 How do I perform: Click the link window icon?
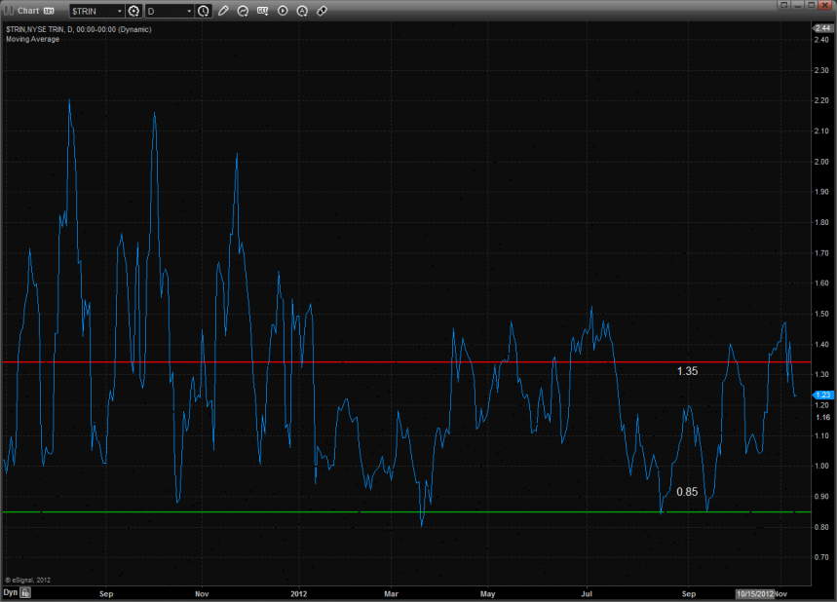point(322,11)
